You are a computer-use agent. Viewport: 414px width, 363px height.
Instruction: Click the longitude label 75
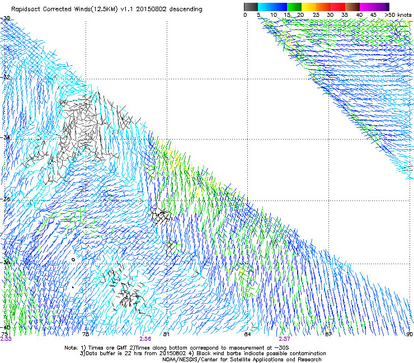[x=4, y=335]
